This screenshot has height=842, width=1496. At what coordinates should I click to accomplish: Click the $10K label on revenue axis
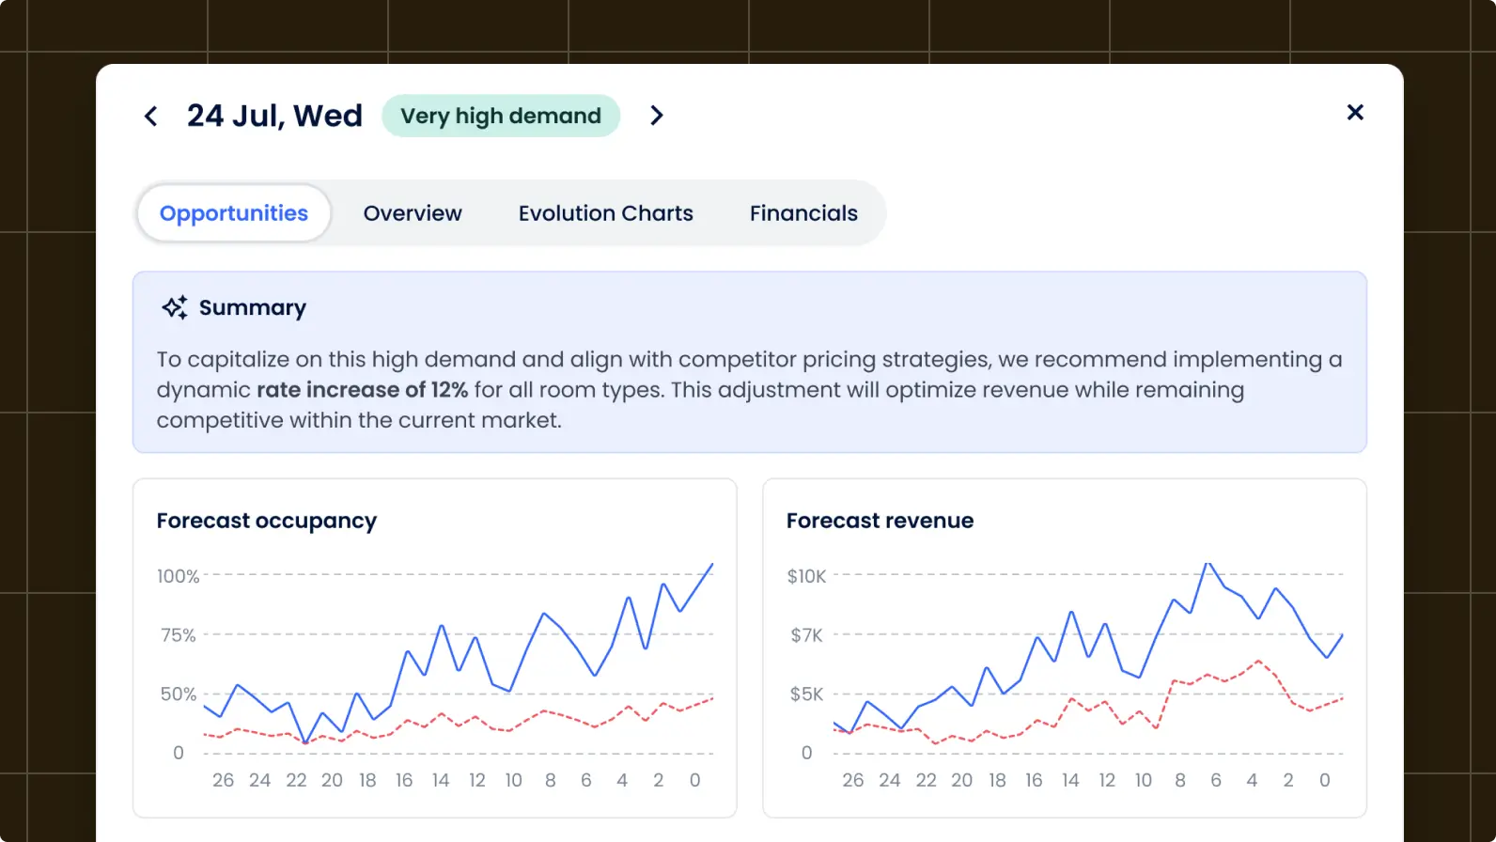pos(806,576)
